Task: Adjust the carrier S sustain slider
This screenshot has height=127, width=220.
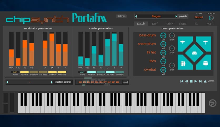Action: click(x=114, y=49)
